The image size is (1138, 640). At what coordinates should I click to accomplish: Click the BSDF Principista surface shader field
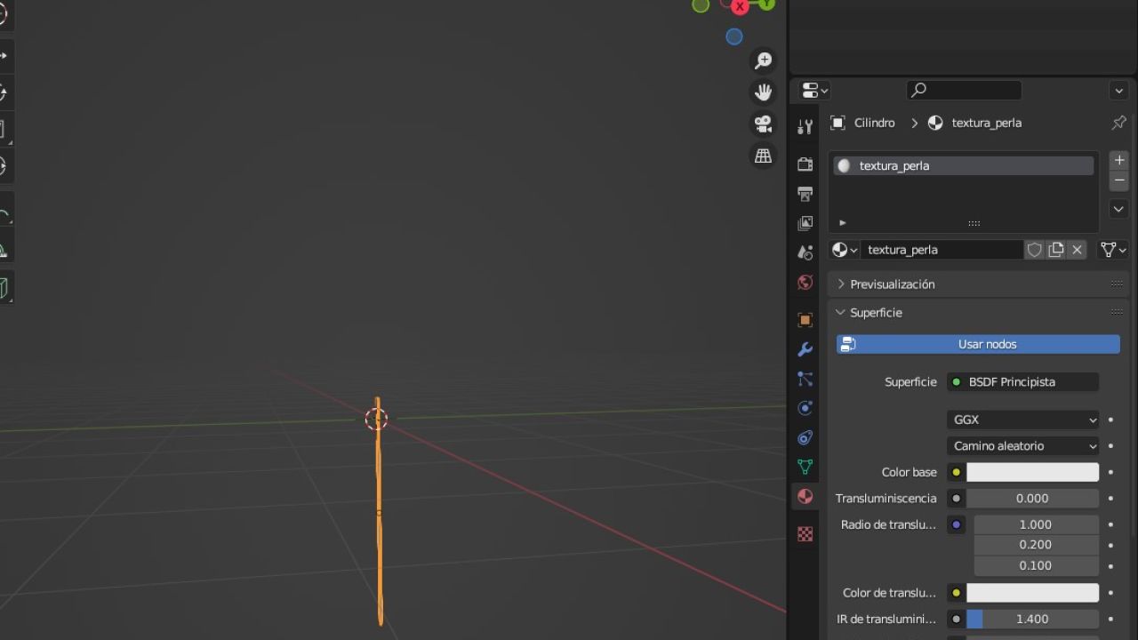click(1022, 382)
